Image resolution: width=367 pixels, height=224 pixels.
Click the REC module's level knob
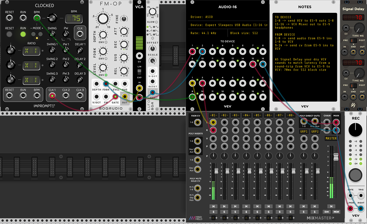click(x=355, y=130)
